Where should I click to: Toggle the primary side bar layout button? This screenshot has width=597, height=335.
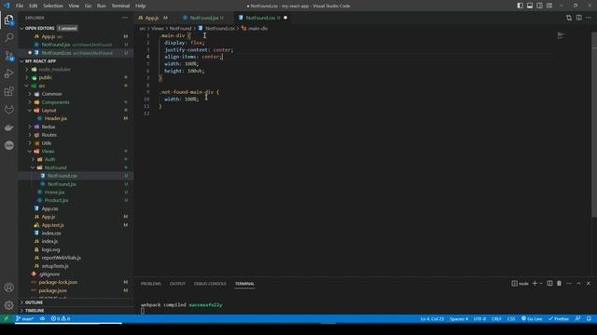pos(520,6)
